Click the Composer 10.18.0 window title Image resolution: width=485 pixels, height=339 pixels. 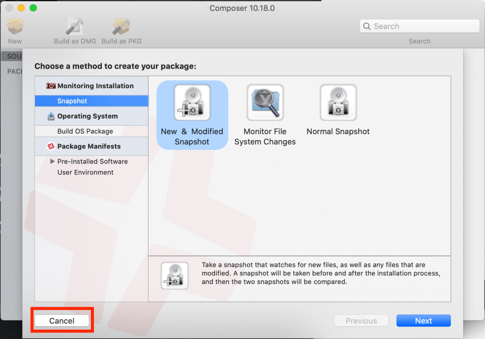tap(242, 8)
